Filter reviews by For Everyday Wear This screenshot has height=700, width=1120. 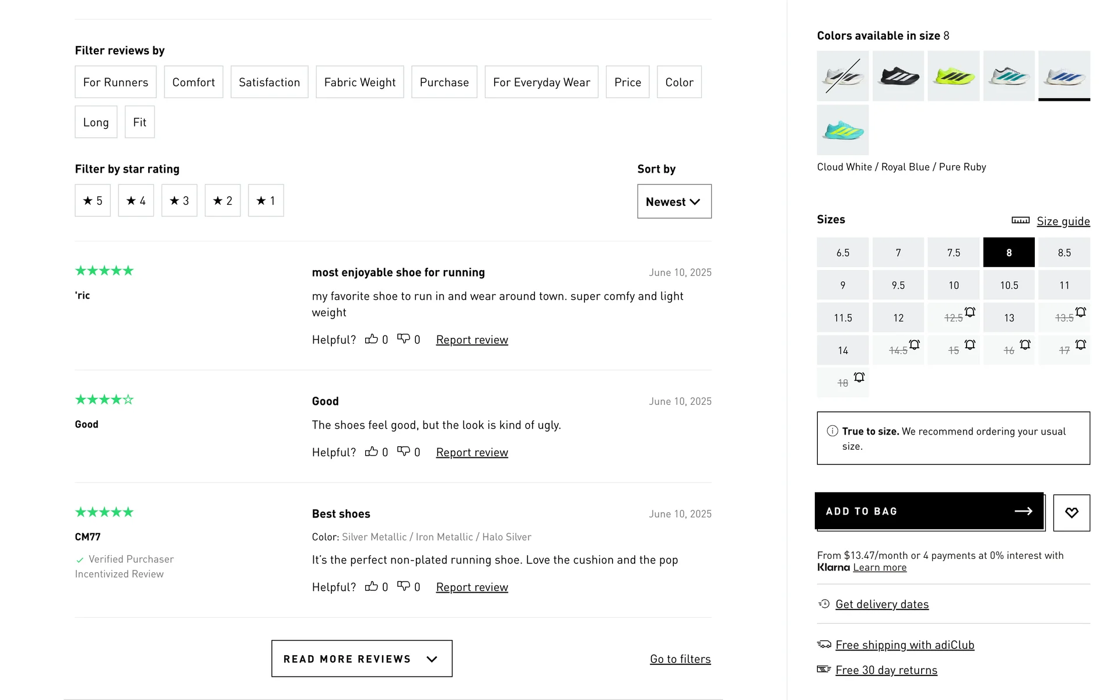[x=541, y=82]
